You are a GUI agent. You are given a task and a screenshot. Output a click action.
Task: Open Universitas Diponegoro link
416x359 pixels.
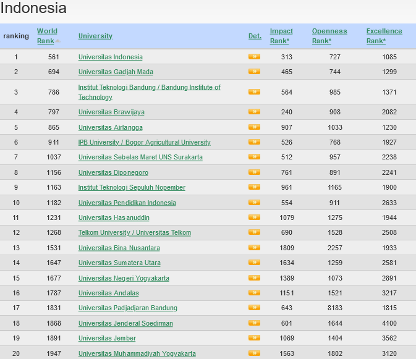click(113, 172)
